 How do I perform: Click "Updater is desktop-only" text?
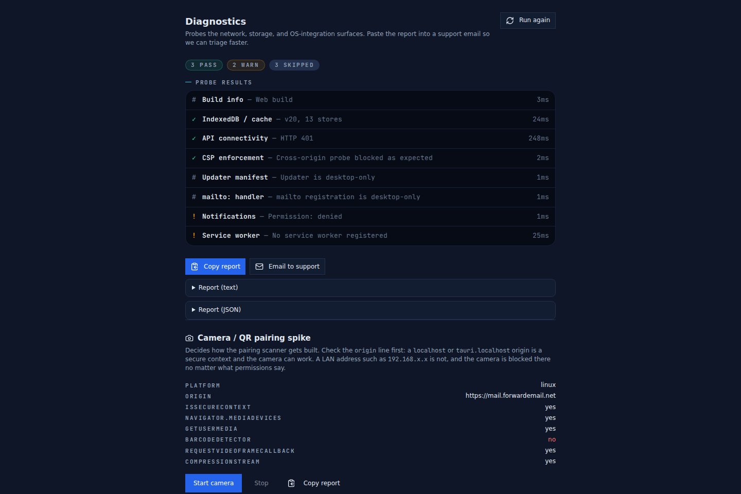click(x=328, y=178)
